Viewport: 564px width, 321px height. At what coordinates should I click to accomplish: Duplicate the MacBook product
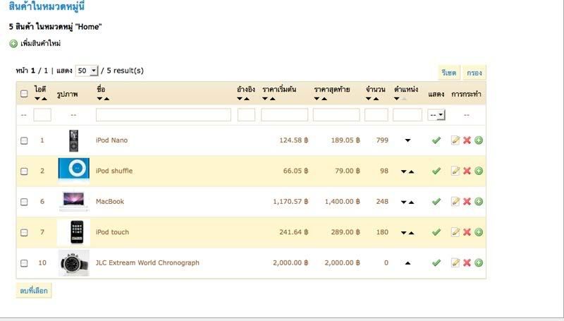pos(479,202)
